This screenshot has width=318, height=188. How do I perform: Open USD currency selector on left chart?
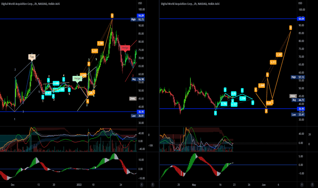(140, 3)
